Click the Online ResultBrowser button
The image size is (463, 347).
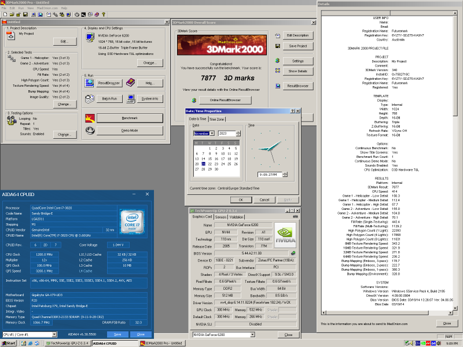(225, 100)
